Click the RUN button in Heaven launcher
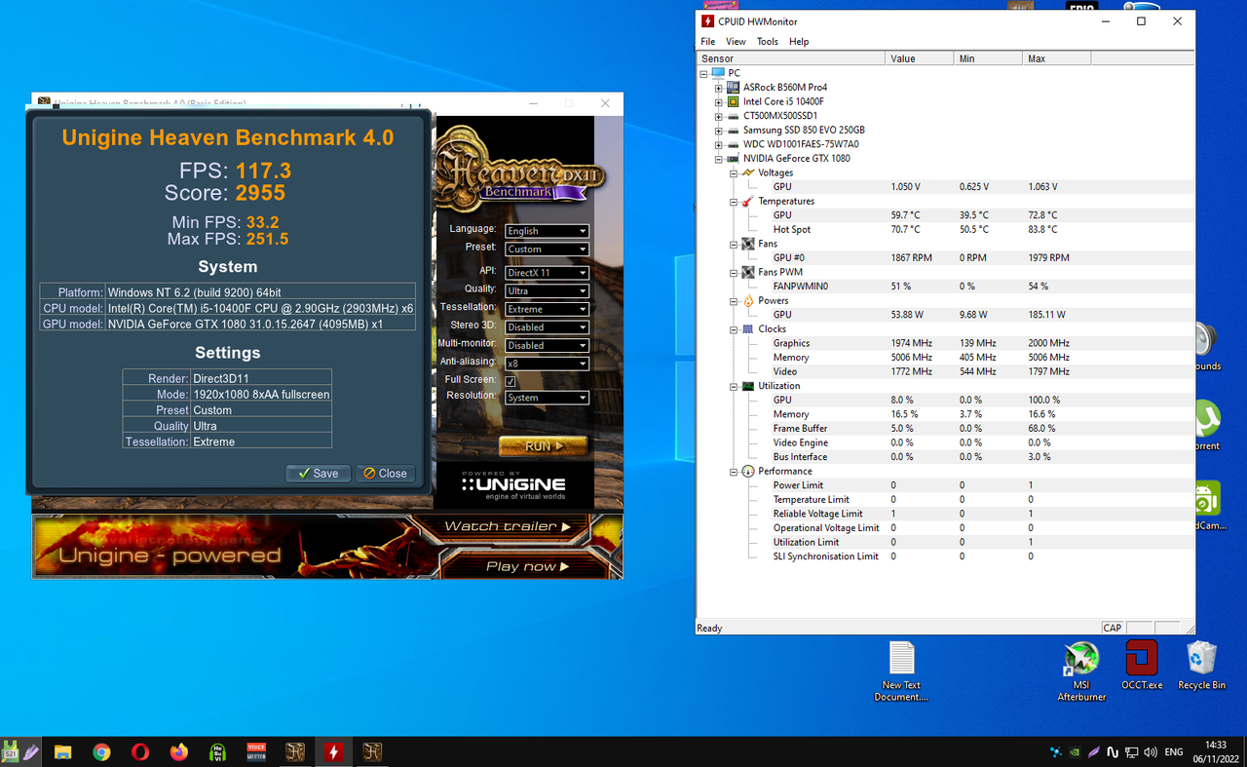Image resolution: width=1247 pixels, height=767 pixels. (x=543, y=446)
